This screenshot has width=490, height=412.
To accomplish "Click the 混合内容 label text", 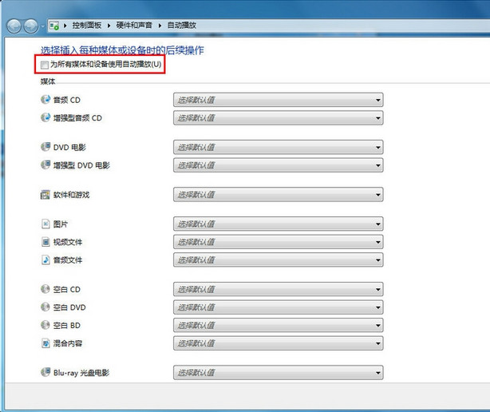I will pyautogui.click(x=68, y=343).
